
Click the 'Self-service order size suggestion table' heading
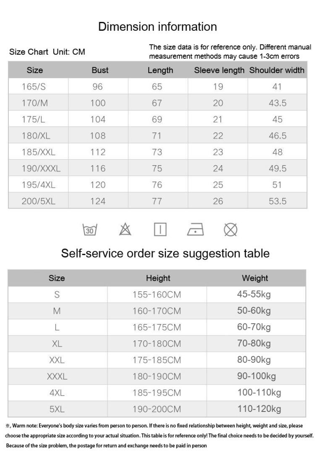click(x=165, y=253)
